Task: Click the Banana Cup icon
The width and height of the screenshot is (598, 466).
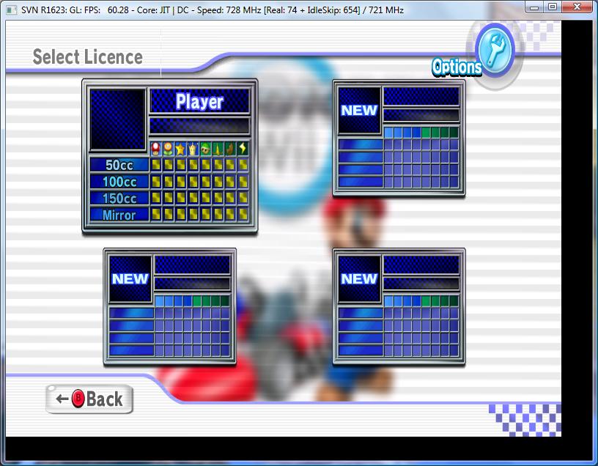Action: (218, 149)
